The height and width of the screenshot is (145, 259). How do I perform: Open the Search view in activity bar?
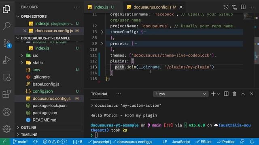coord(6,26)
